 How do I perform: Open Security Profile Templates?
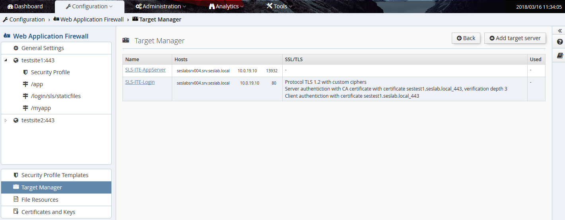pos(55,175)
